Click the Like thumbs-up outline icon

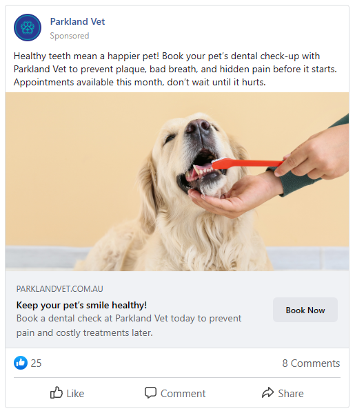point(56,393)
